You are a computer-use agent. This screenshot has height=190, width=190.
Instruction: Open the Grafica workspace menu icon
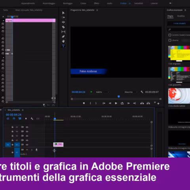(130, 4)
